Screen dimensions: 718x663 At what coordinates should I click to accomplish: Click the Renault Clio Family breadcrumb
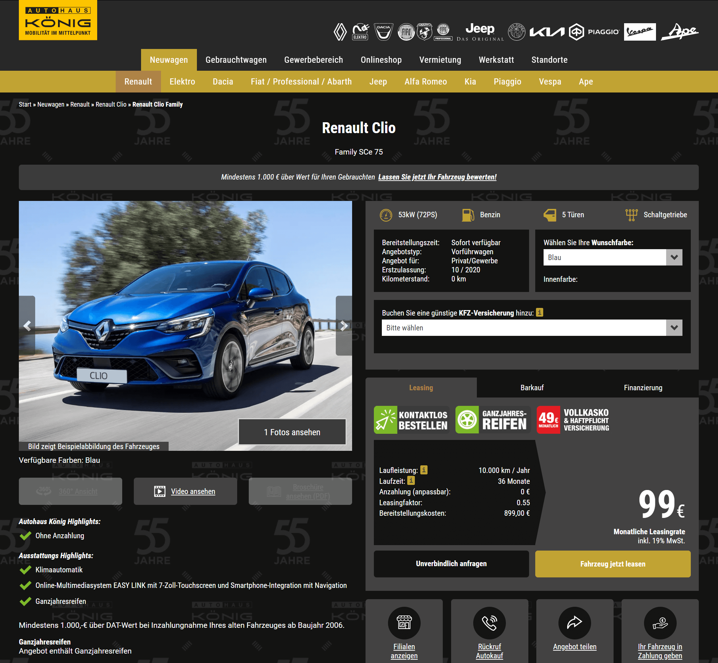click(157, 104)
